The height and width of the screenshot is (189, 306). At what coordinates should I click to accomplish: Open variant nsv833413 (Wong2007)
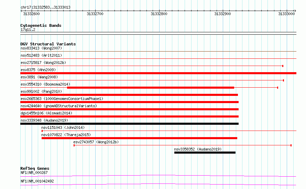click(41, 48)
